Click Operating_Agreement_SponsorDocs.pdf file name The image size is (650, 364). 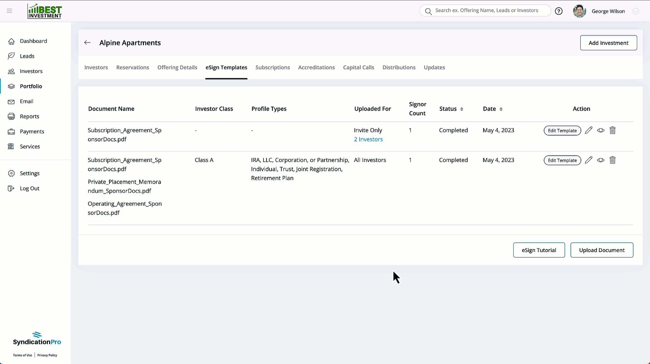(x=125, y=208)
